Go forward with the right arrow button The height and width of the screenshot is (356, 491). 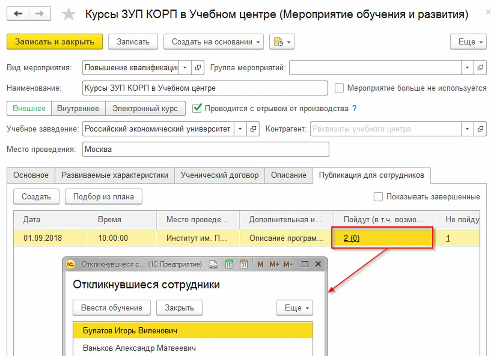(40, 14)
